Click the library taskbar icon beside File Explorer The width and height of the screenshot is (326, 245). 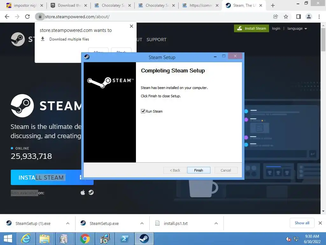pos(63,239)
